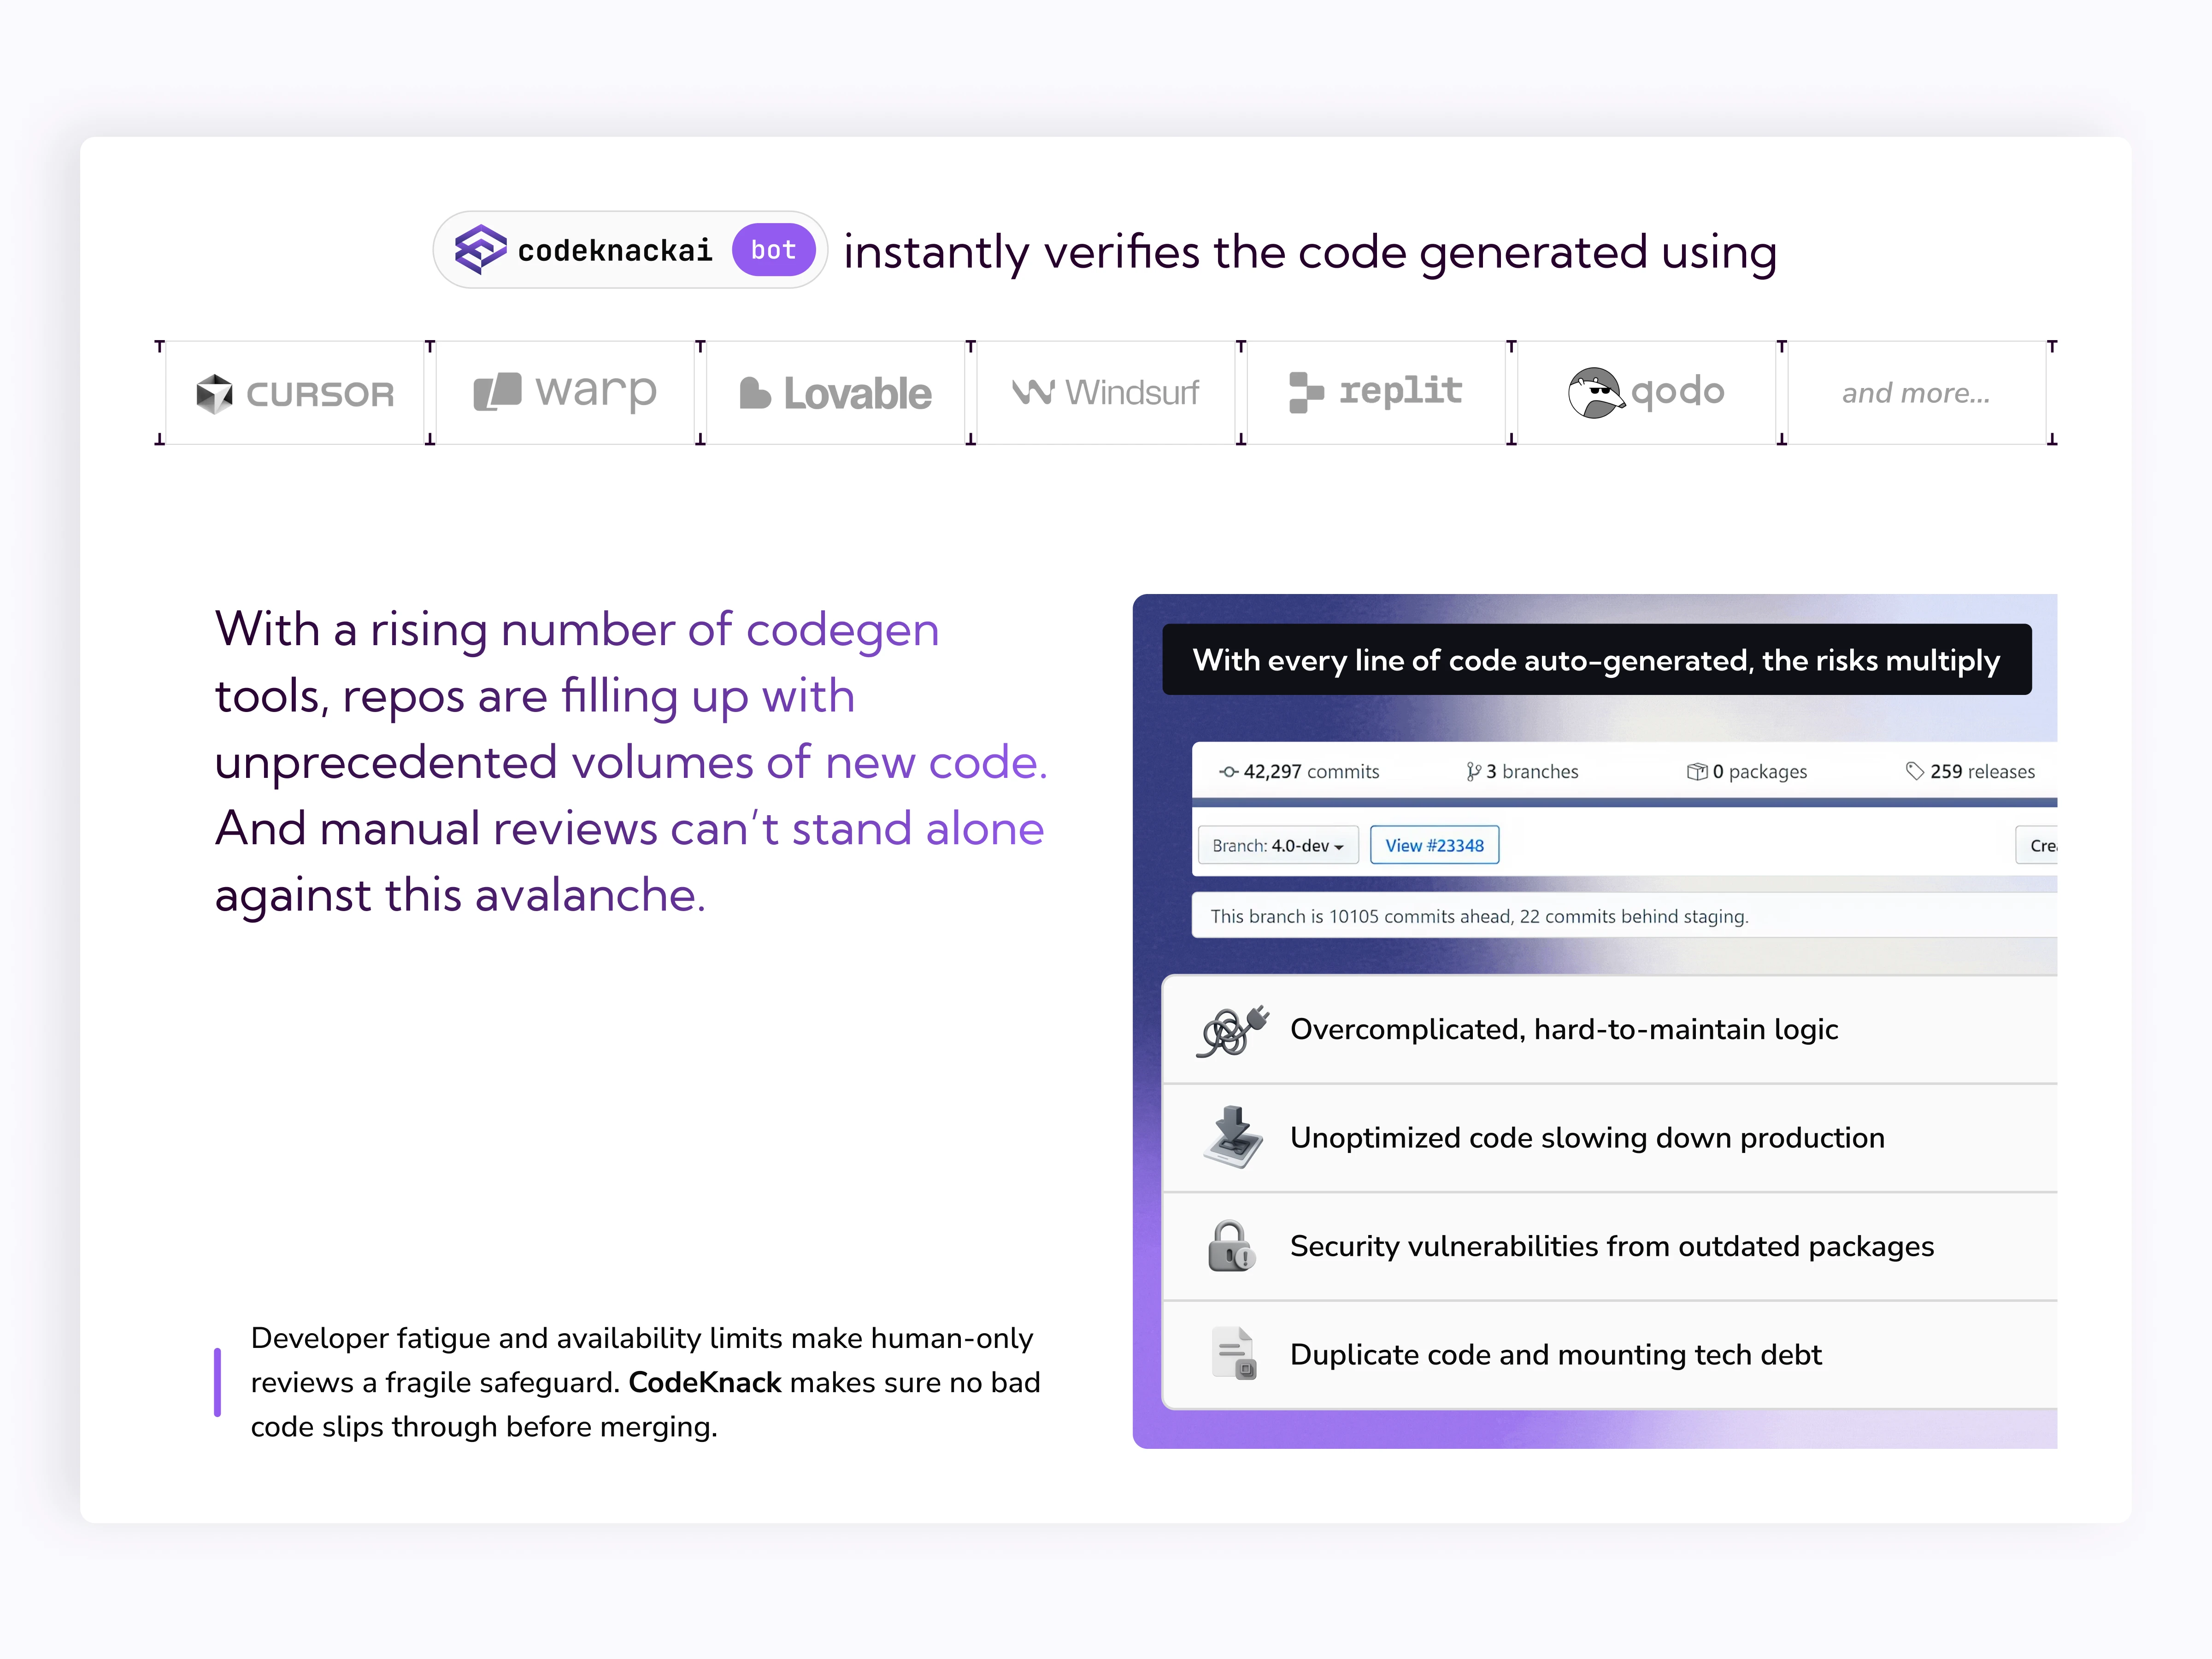Open the 259 releases link
This screenshot has height=1659, width=2212.
click(x=1970, y=772)
